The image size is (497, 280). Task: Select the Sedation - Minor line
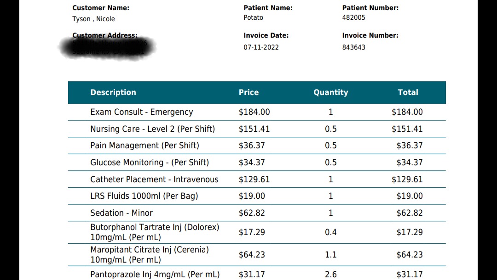(257, 213)
